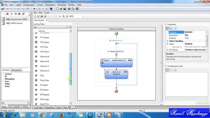Open the Worksheet menu

pyautogui.click(x=62, y=5)
